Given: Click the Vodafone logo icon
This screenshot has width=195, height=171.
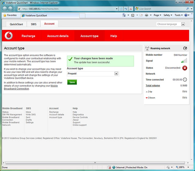Looking at the screenshot, I should pyautogui.click(x=9, y=36).
